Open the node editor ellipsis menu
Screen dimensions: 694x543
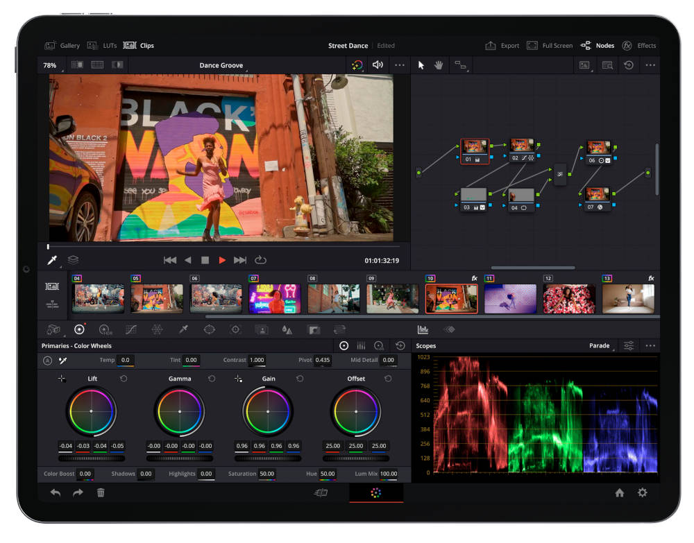click(x=650, y=65)
